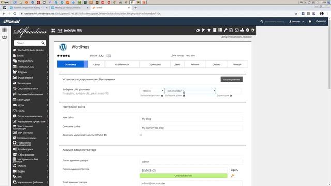Click the Softaculous logout arrow icon
This screenshot has height=186, width=331.
pos(253,30)
